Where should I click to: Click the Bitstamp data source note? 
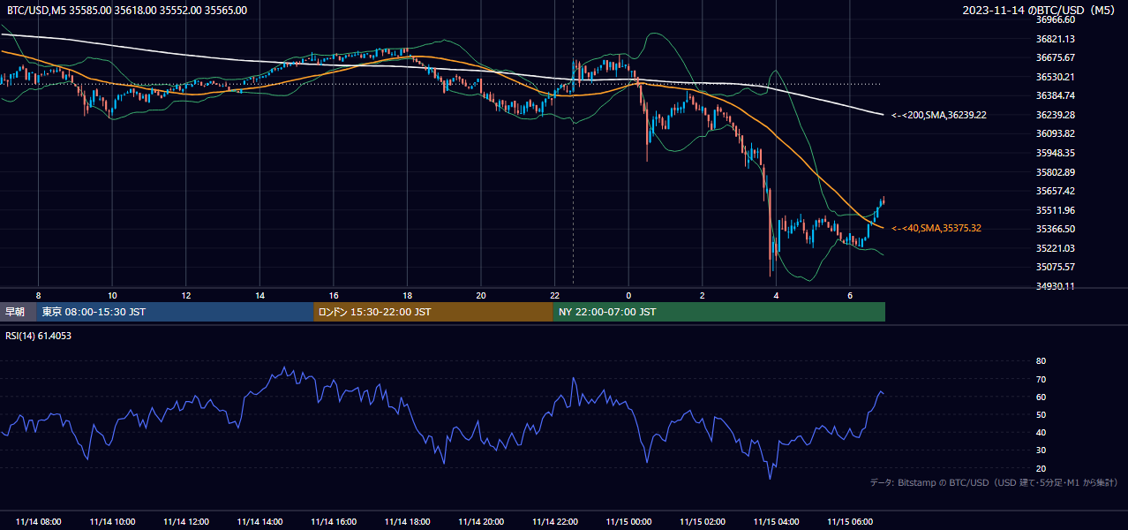[x=994, y=482]
